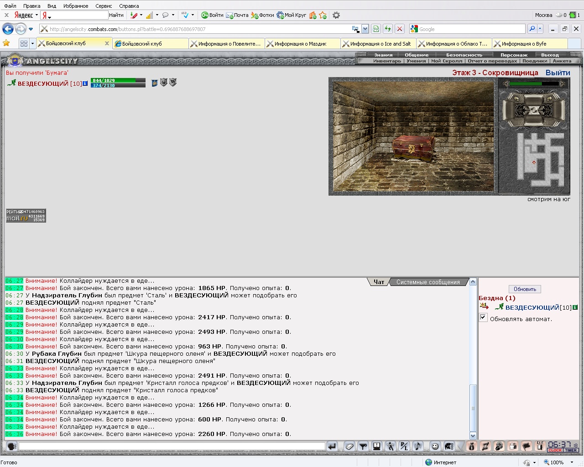Click the Yandex Найти search button
This screenshot has height=467, width=584.
116,15
